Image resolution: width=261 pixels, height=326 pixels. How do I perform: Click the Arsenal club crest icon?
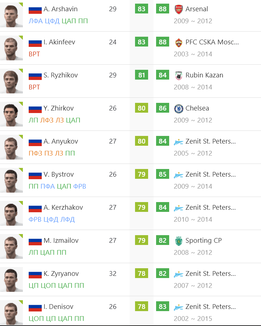coord(179,9)
